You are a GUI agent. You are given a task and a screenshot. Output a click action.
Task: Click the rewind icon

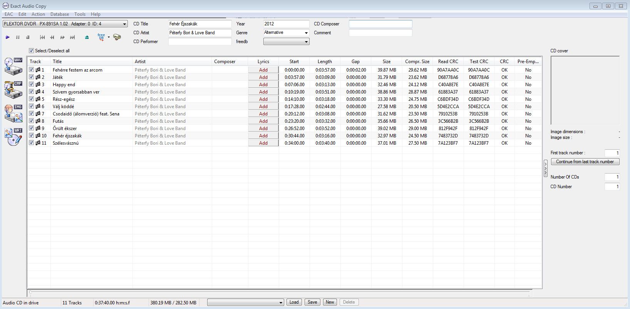(x=52, y=37)
